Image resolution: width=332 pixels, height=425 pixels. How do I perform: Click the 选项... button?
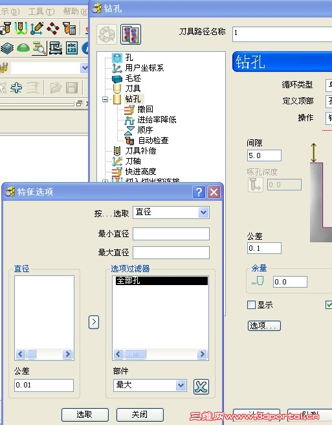point(264,326)
